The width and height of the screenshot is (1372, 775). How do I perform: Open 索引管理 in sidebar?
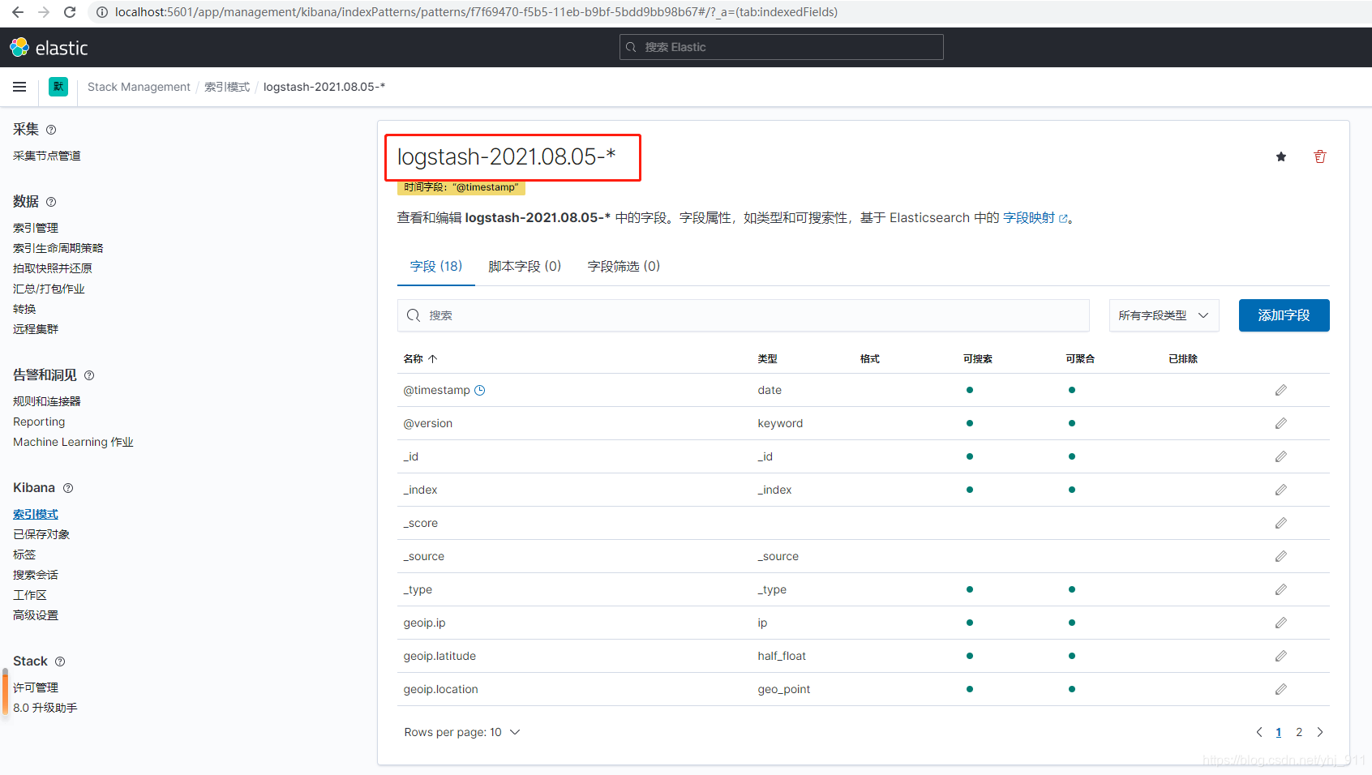point(36,228)
